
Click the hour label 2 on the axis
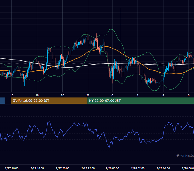click(138, 95)
